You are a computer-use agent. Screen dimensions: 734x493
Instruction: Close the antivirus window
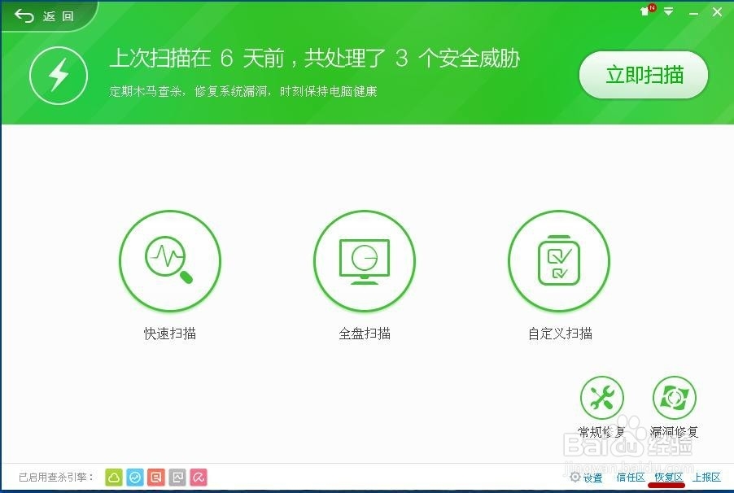coord(717,12)
